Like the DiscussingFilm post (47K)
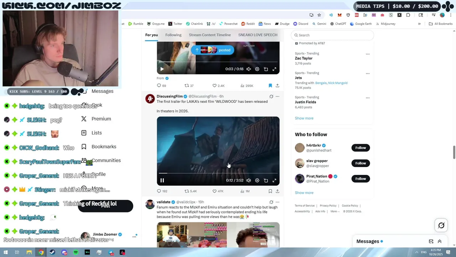The width and height of the screenshot is (456, 257). coord(218,191)
